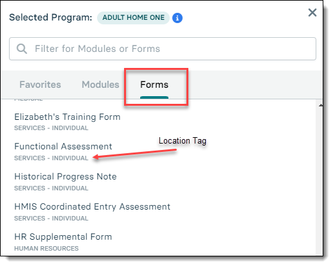Click the forms list scrollbar track

pyautogui.click(x=319, y=181)
